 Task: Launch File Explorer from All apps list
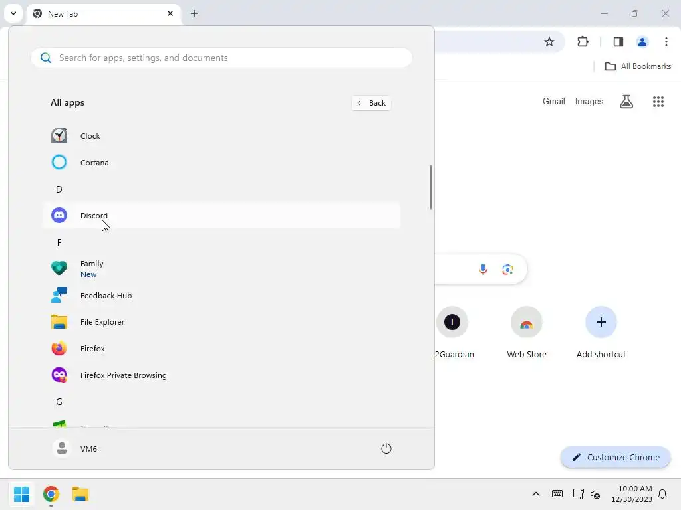221,322
